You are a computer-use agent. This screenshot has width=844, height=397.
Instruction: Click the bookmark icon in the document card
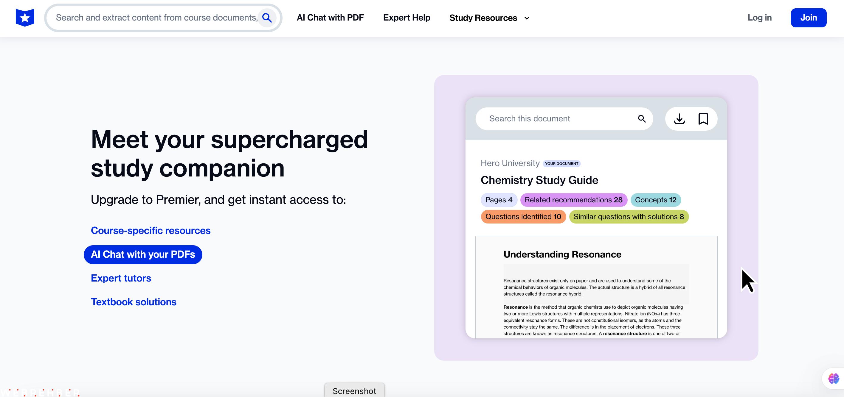[703, 118]
